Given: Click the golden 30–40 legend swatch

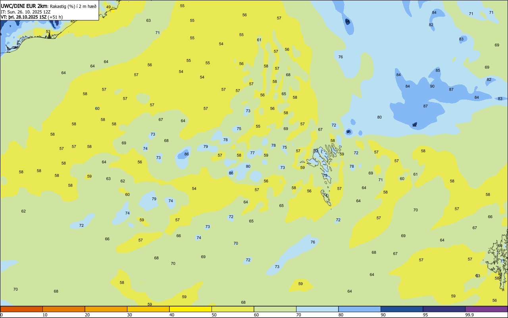Looking at the screenshot, I should pos(148,309).
